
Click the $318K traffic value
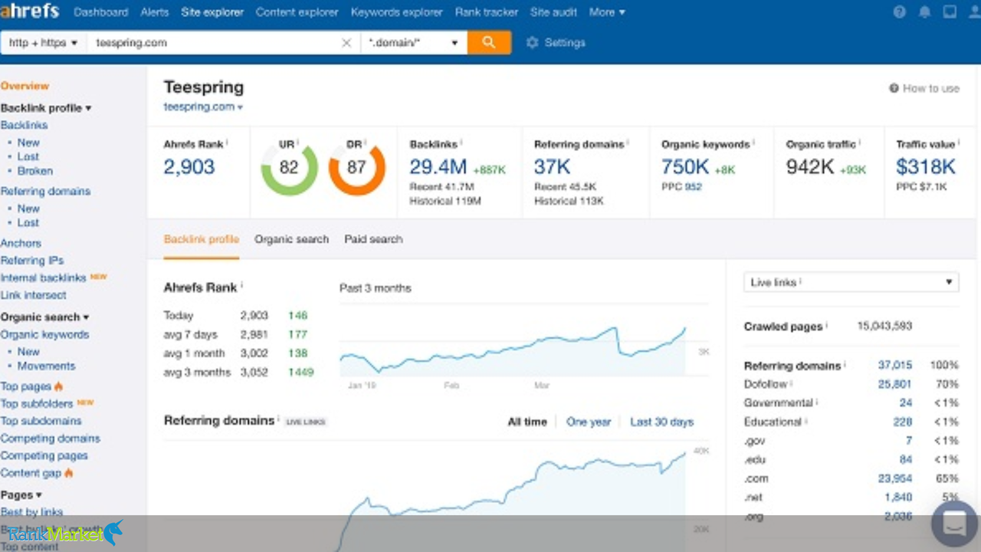click(x=926, y=166)
